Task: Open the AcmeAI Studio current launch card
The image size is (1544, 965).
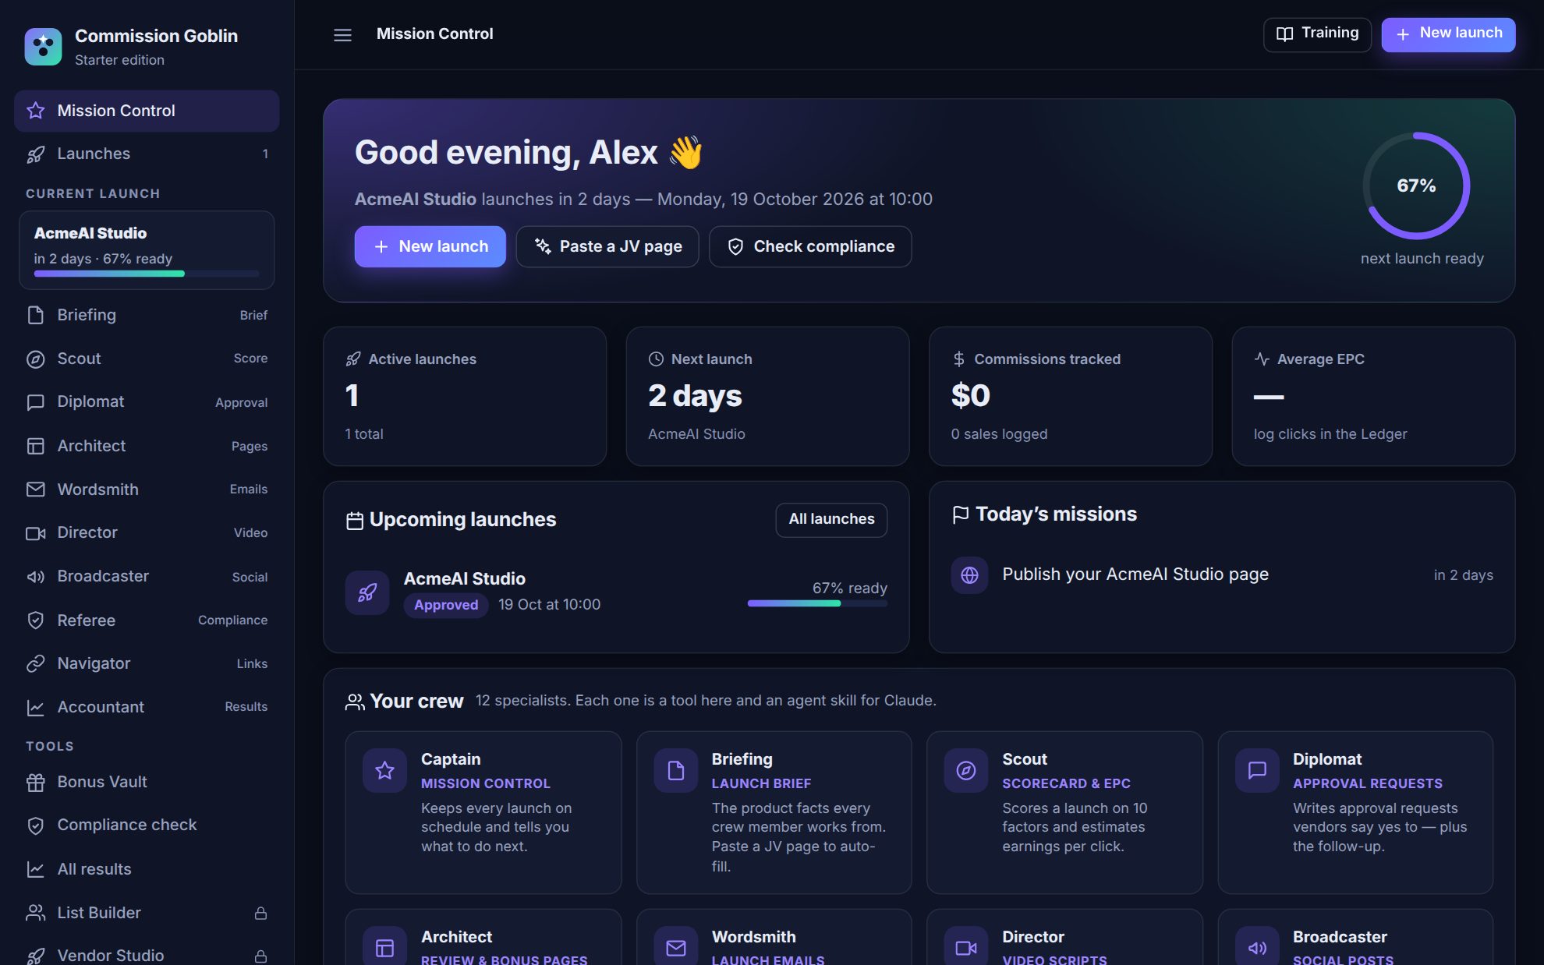Action: click(x=147, y=250)
